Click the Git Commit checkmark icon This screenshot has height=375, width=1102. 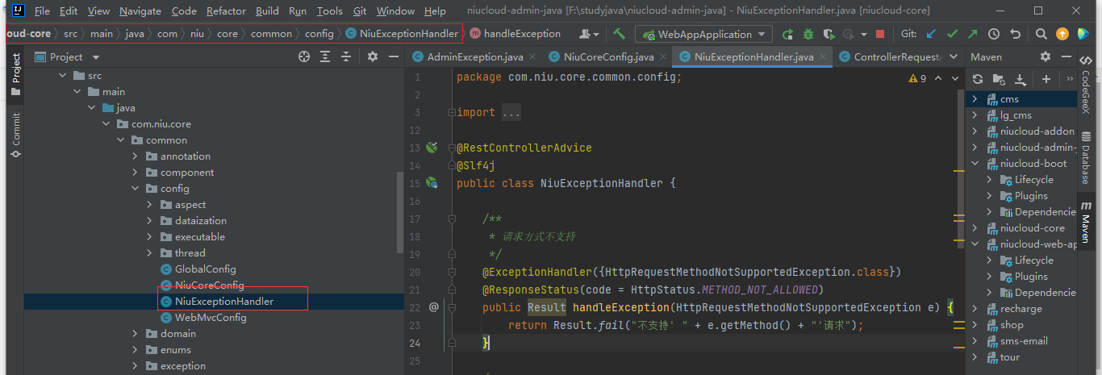tap(952, 34)
